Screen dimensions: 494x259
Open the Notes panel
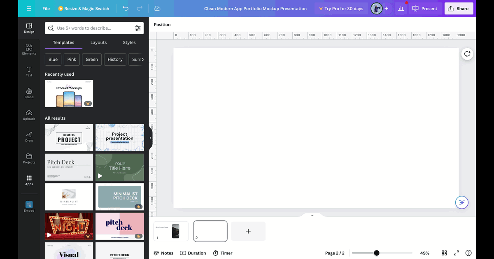(x=163, y=253)
